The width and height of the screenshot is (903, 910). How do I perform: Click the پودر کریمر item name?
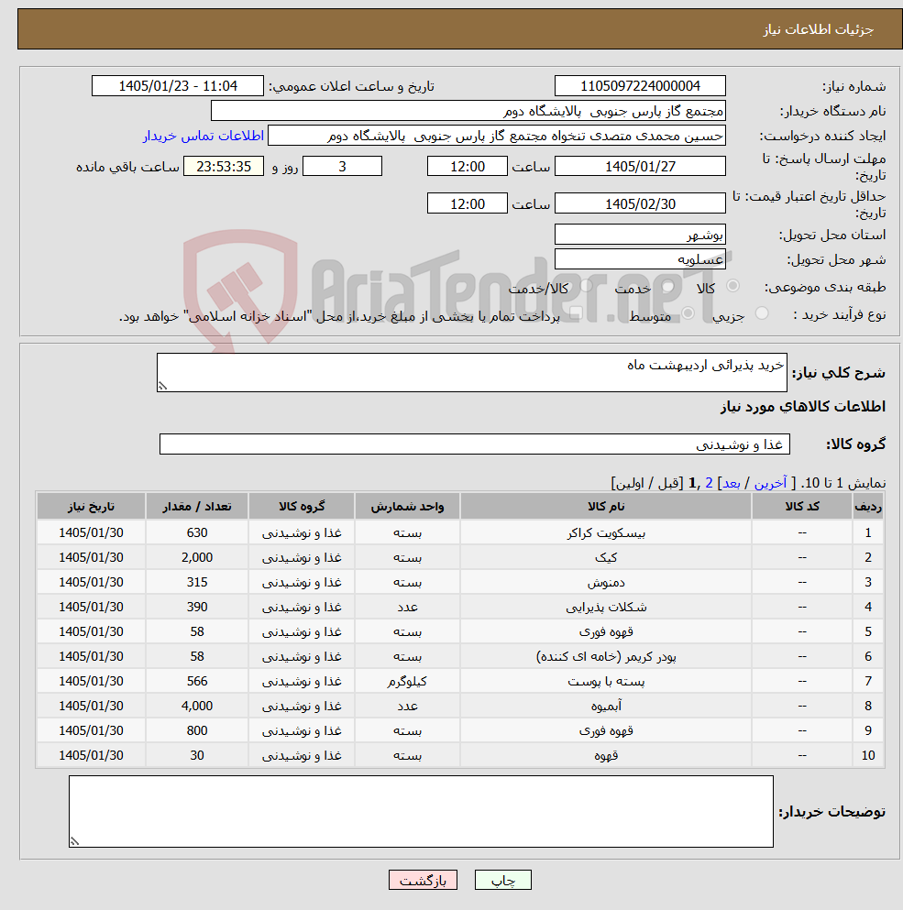[606, 656]
